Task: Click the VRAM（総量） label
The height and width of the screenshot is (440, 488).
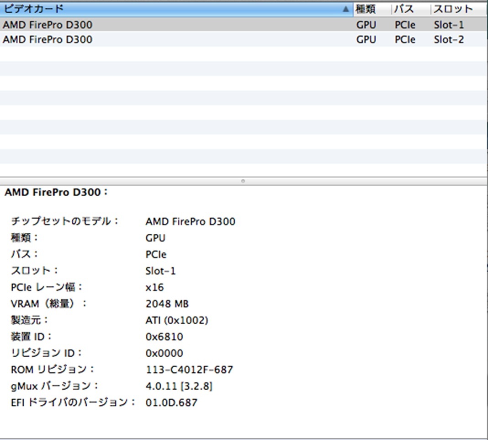Action: pos(48,304)
